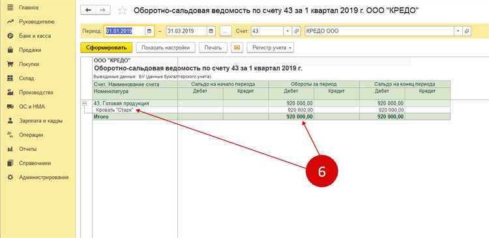Open the account 43 selection form icon
The height and width of the screenshot is (238, 489).
pyautogui.click(x=297, y=31)
